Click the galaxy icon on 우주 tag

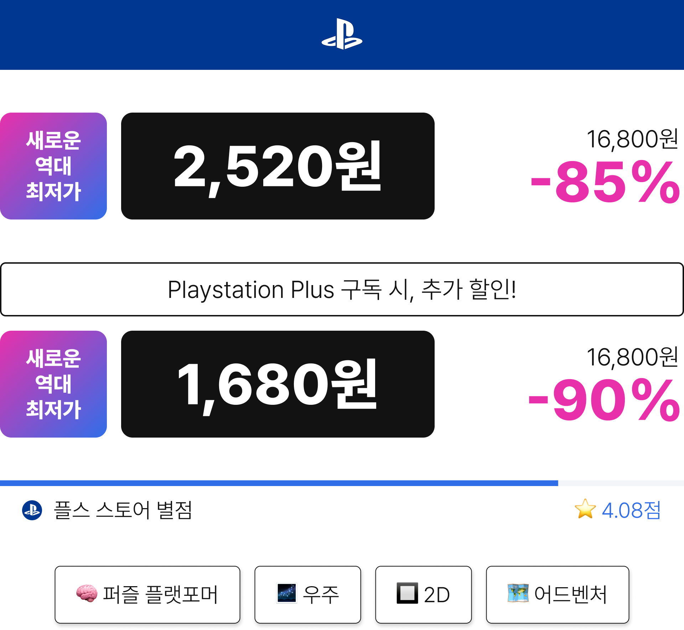tap(287, 593)
